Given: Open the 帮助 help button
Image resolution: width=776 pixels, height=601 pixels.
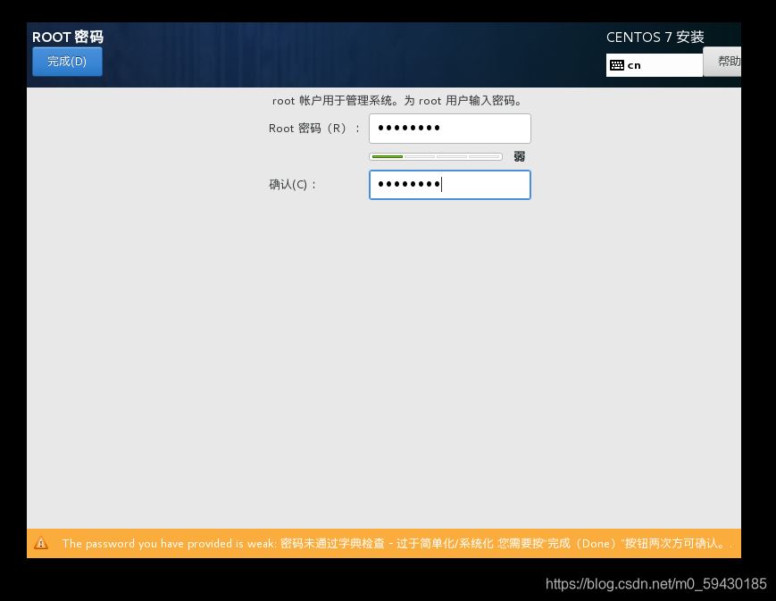Looking at the screenshot, I should [722, 62].
